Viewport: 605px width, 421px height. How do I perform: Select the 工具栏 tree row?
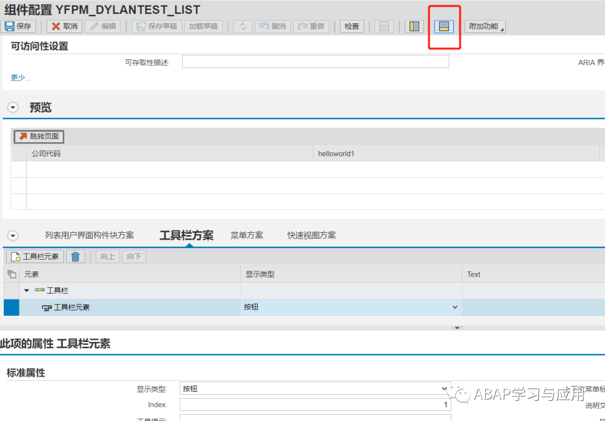(x=304, y=291)
